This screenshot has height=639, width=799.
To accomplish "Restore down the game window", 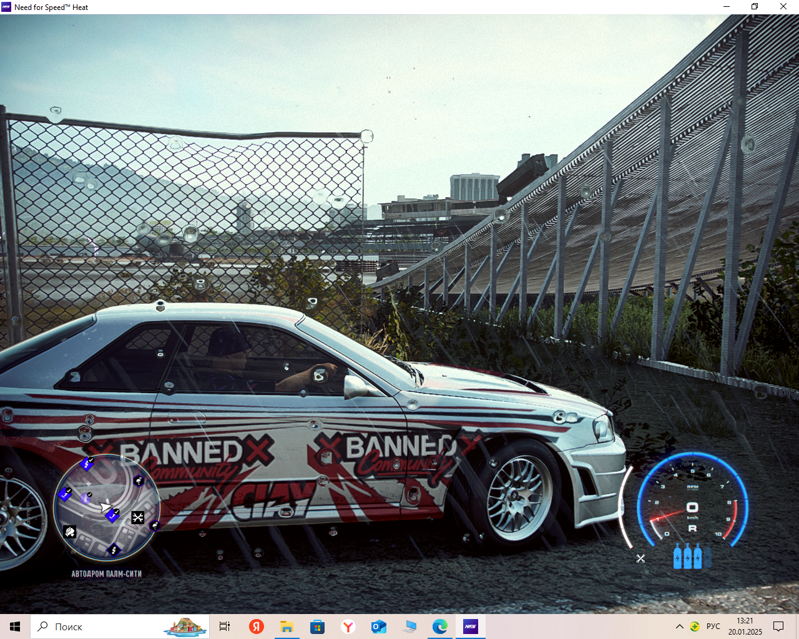I will [755, 7].
